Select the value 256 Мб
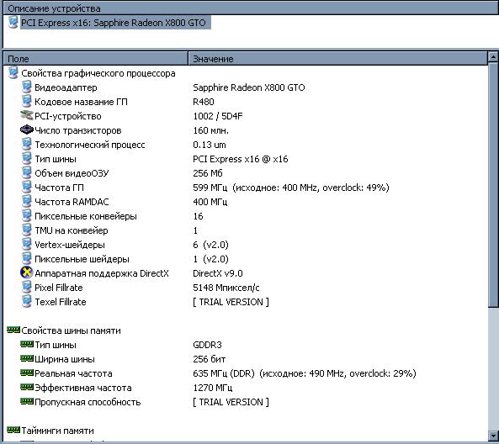499x444 pixels. point(208,173)
